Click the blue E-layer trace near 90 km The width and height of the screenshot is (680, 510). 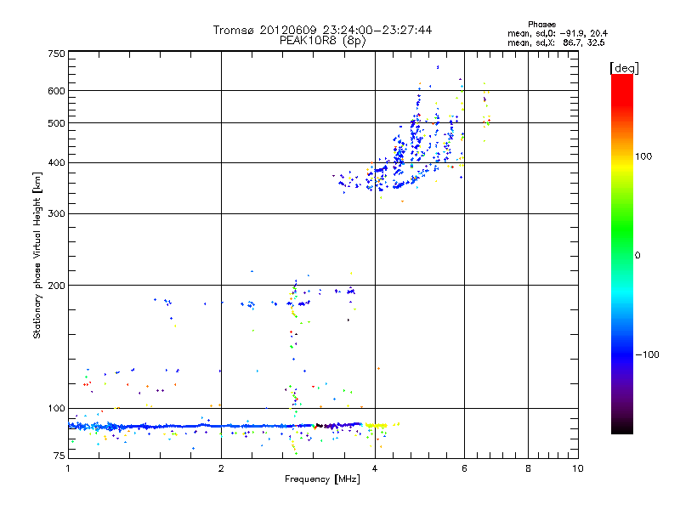pos(215,426)
